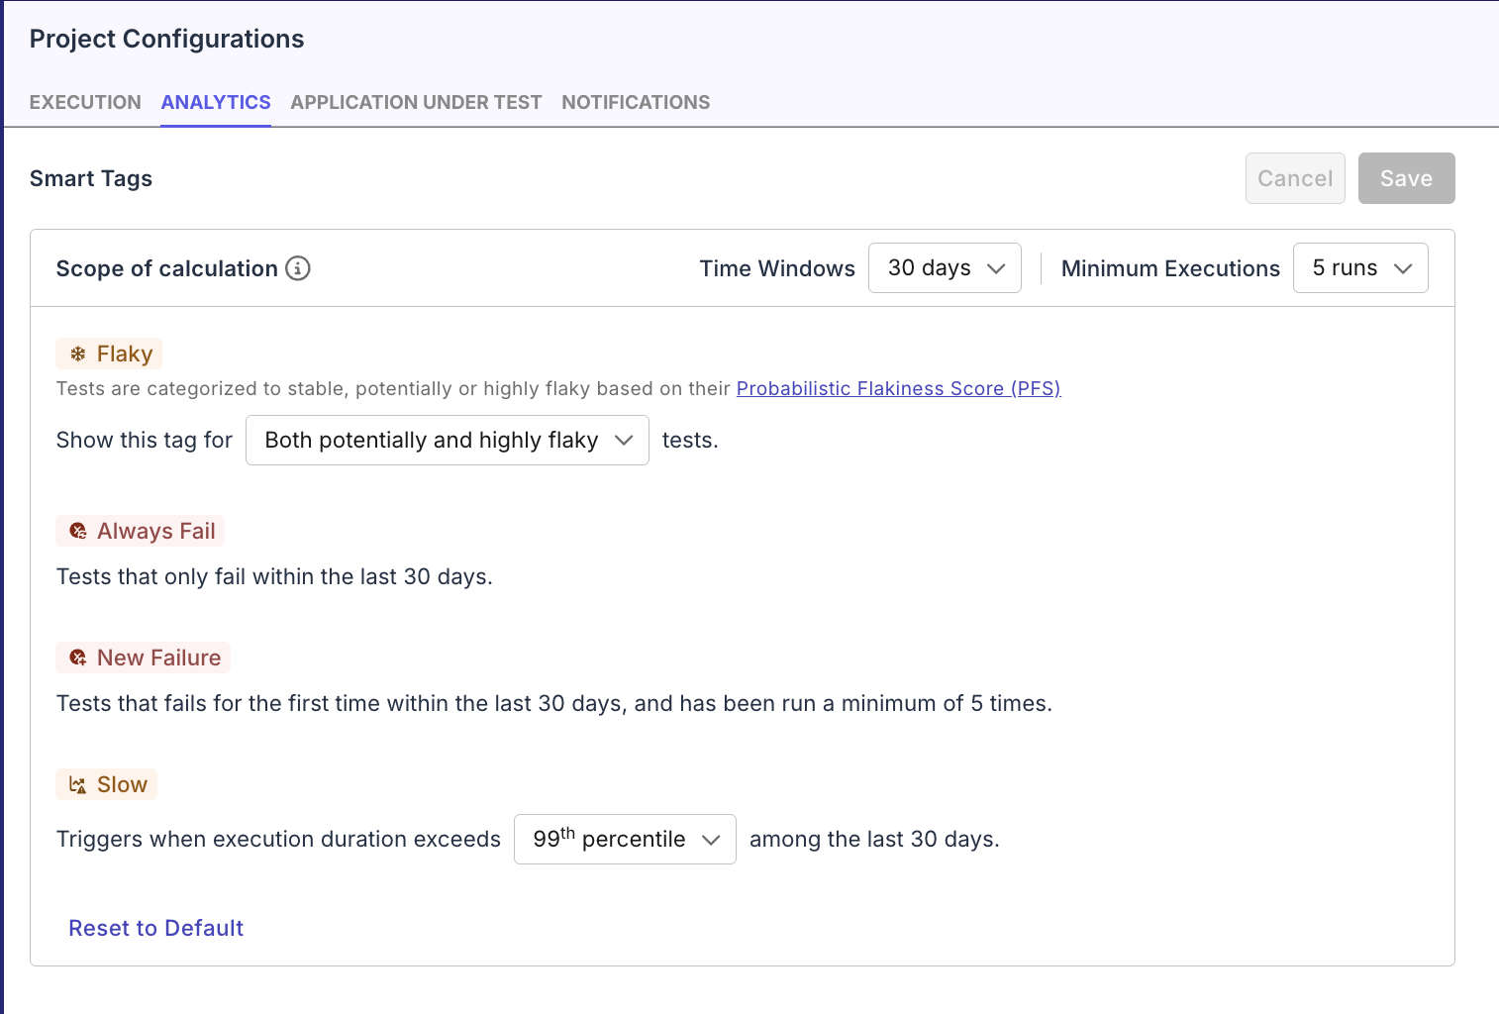Open the flaky severity selection dropdown
This screenshot has width=1499, height=1014.
click(446, 440)
